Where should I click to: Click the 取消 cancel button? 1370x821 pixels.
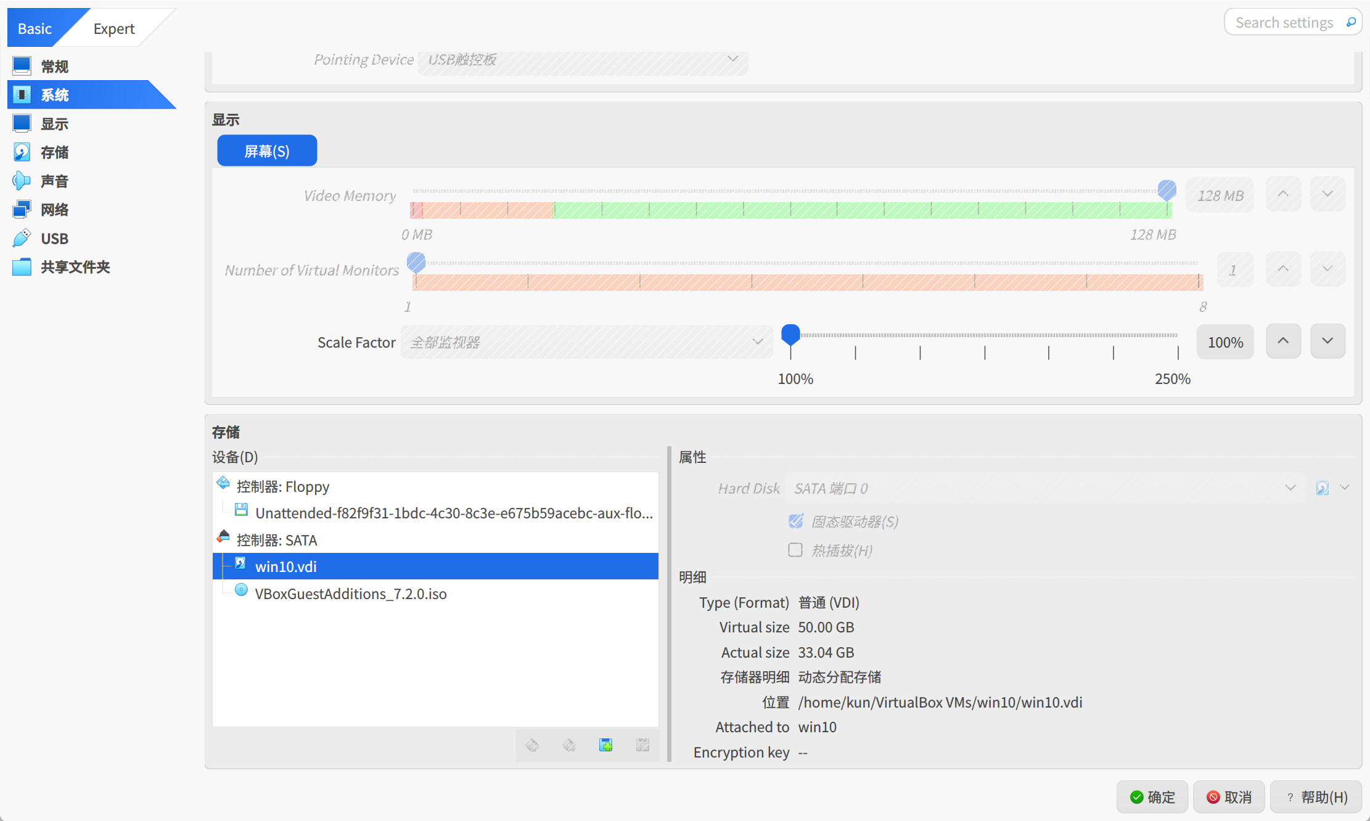click(1229, 797)
